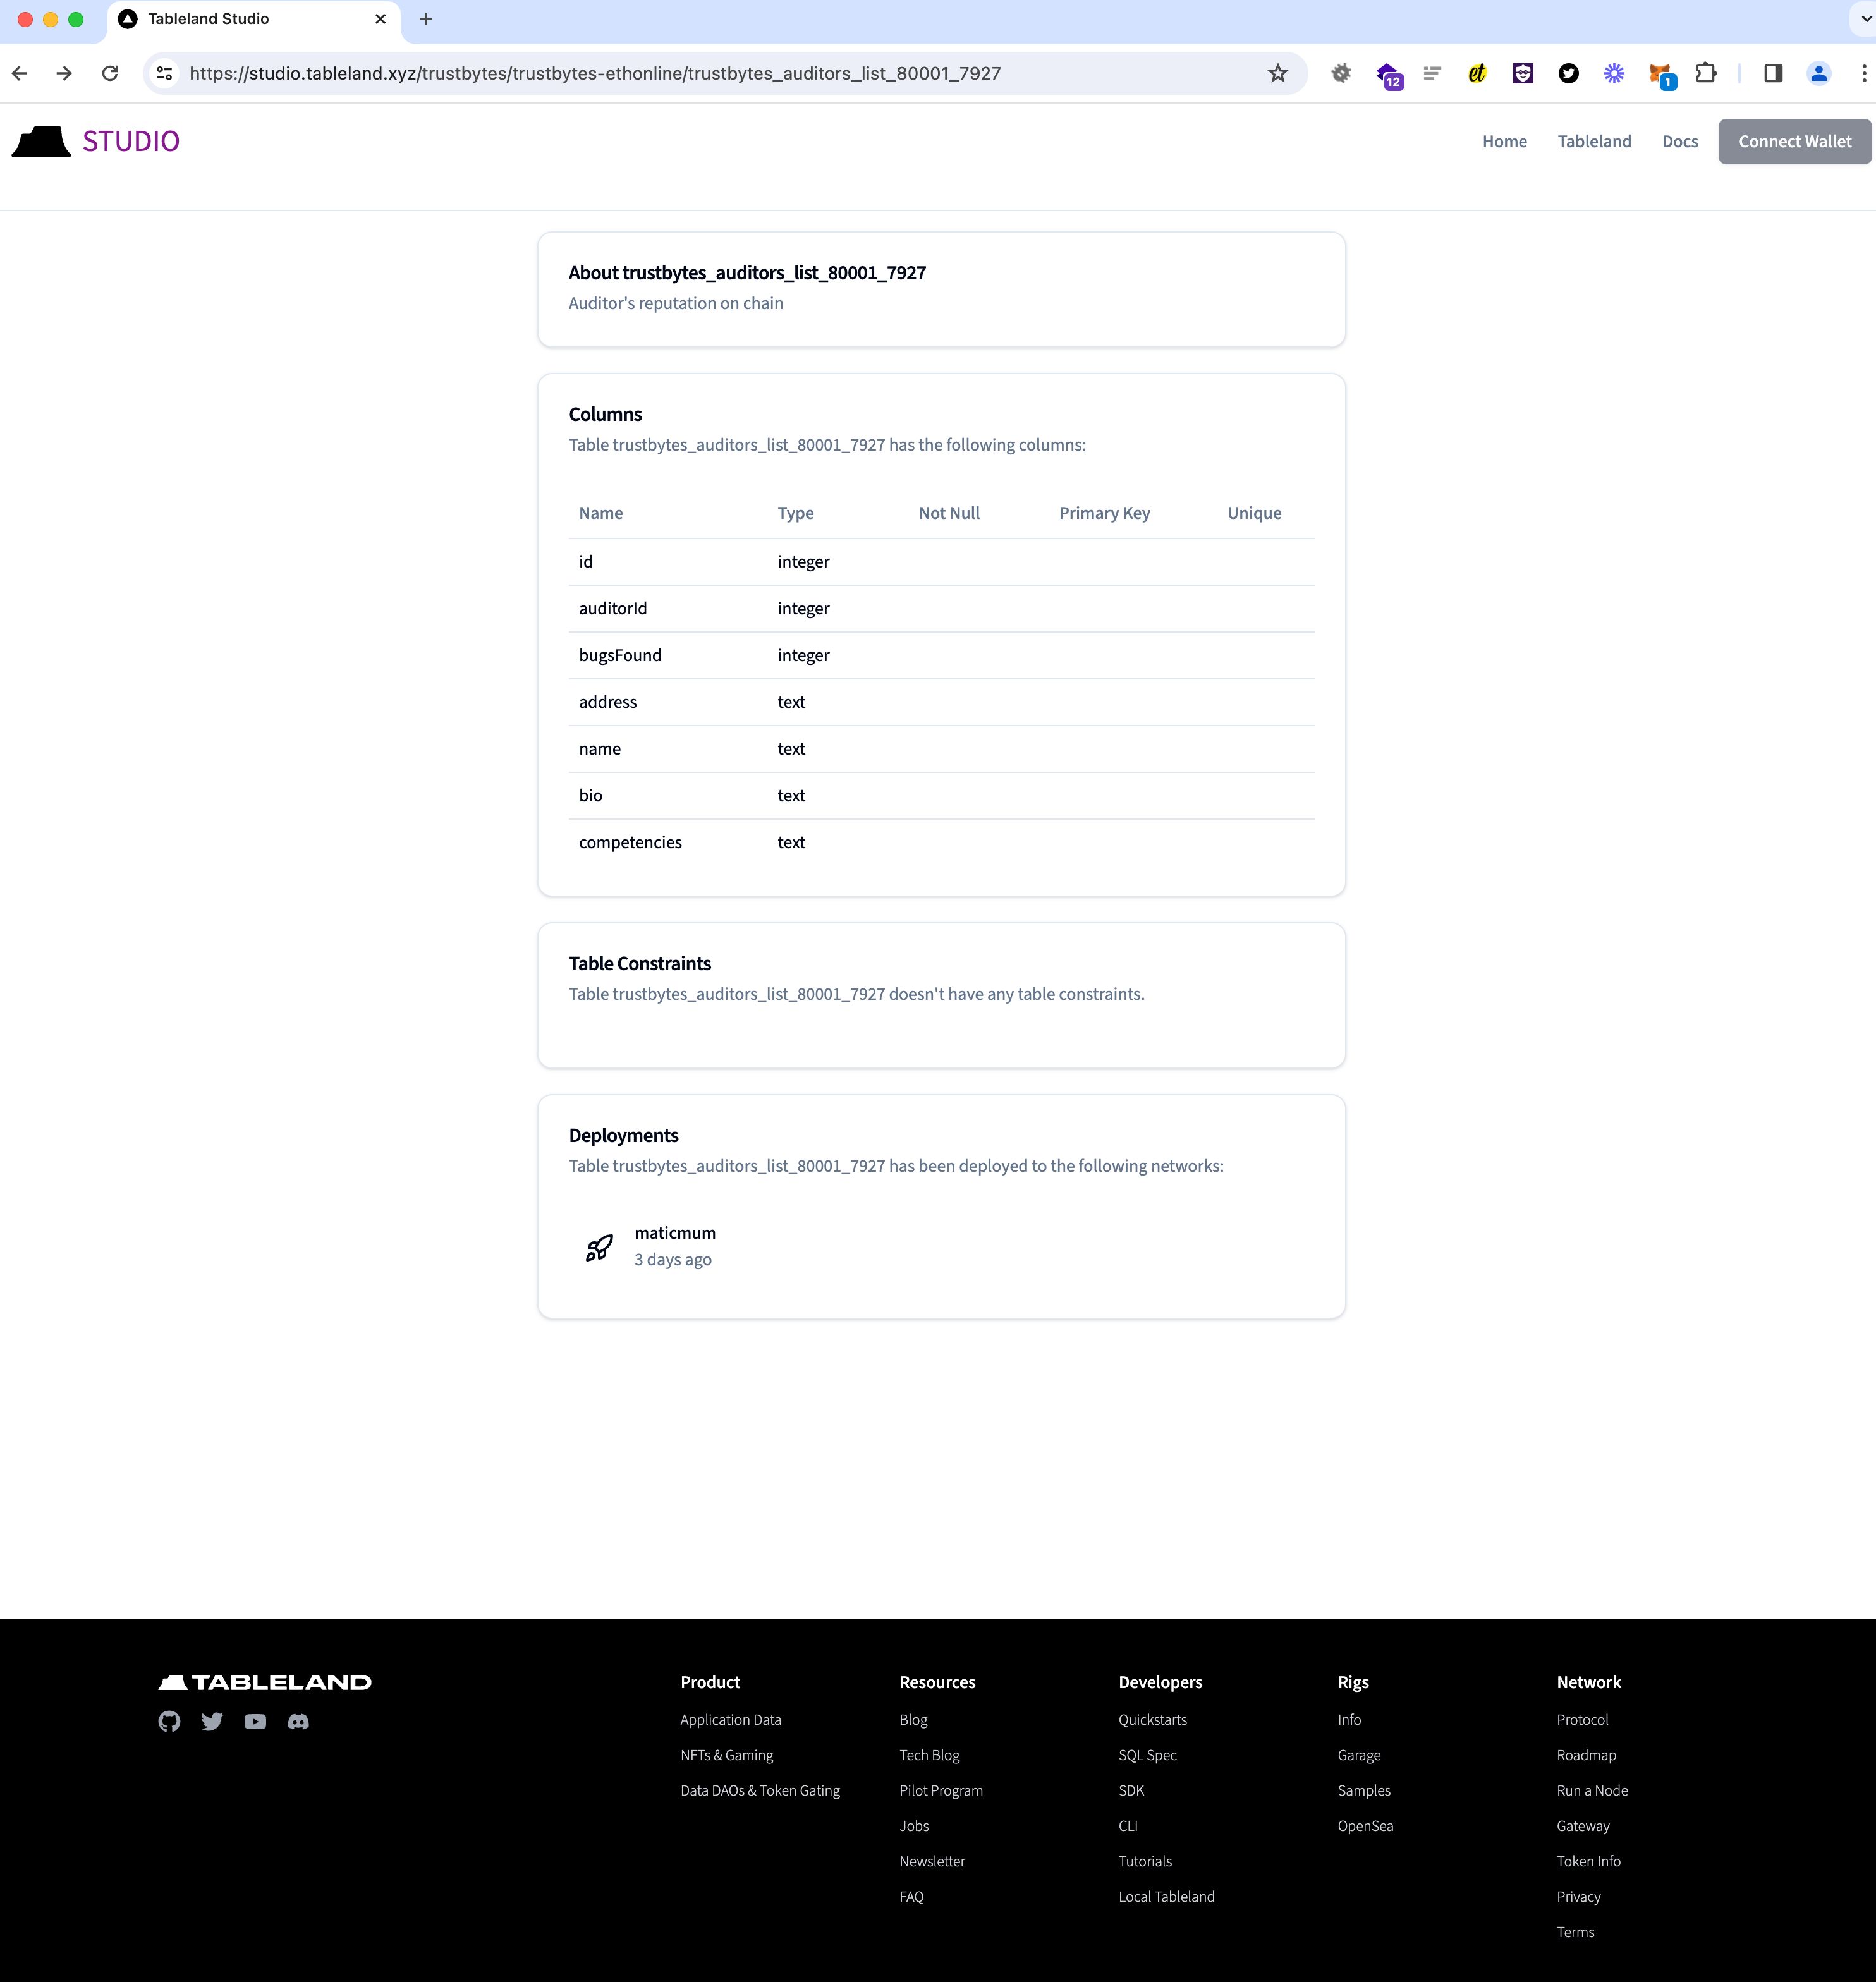Click the Tableland Studio logo icon
The height and width of the screenshot is (1982, 1876).
click(39, 141)
